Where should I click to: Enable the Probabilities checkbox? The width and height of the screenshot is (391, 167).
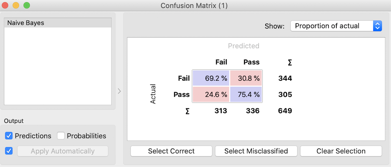(61, 136)
